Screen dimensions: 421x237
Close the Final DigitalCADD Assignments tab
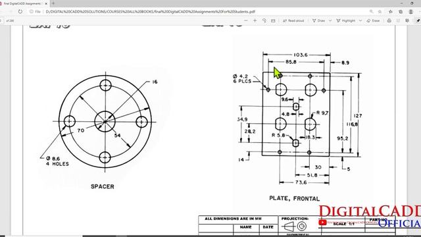46,3
